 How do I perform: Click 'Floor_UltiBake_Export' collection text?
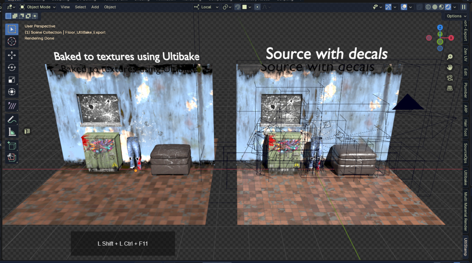[85, 32]
